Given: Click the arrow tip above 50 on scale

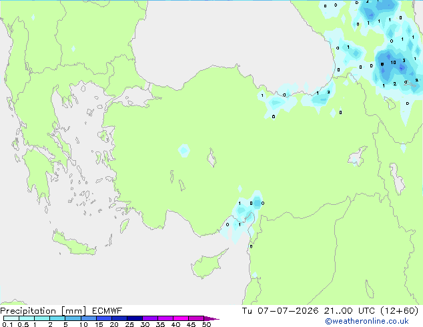Looking at the screenshot, I should coord(211,318).
